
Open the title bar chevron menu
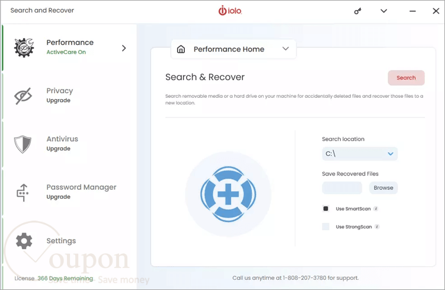pos(384,11)
